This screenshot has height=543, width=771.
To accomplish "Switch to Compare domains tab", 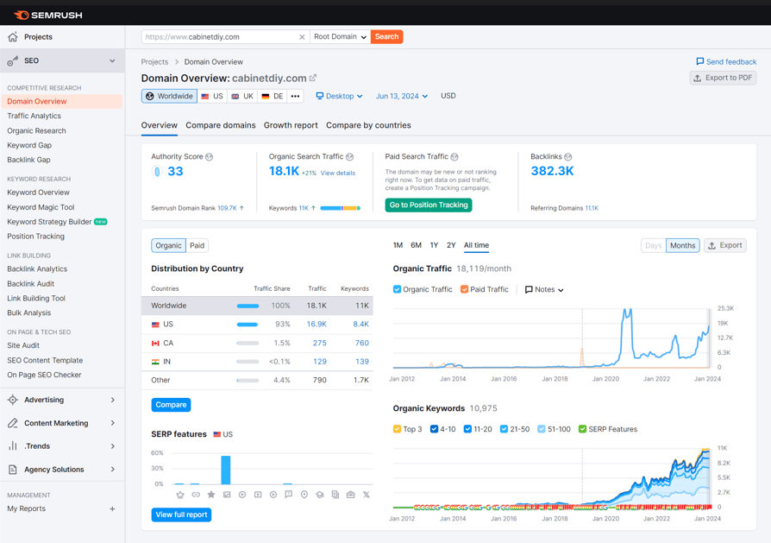I will [220, 125].
